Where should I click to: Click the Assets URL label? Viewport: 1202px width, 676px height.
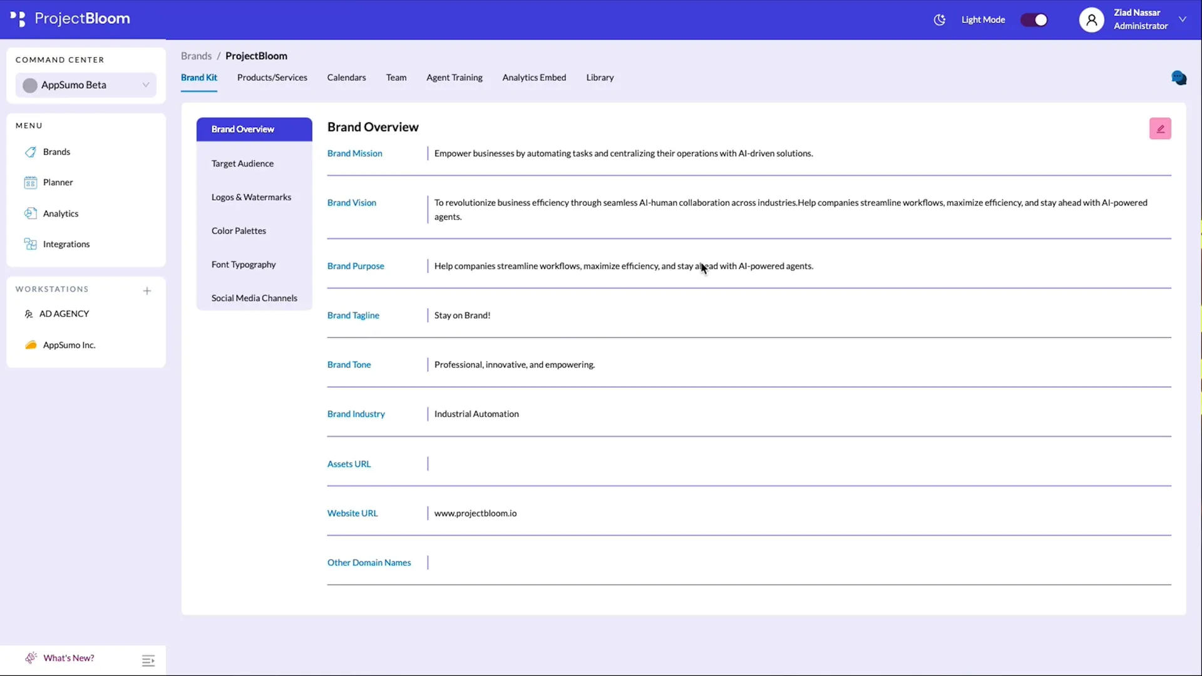349,464
